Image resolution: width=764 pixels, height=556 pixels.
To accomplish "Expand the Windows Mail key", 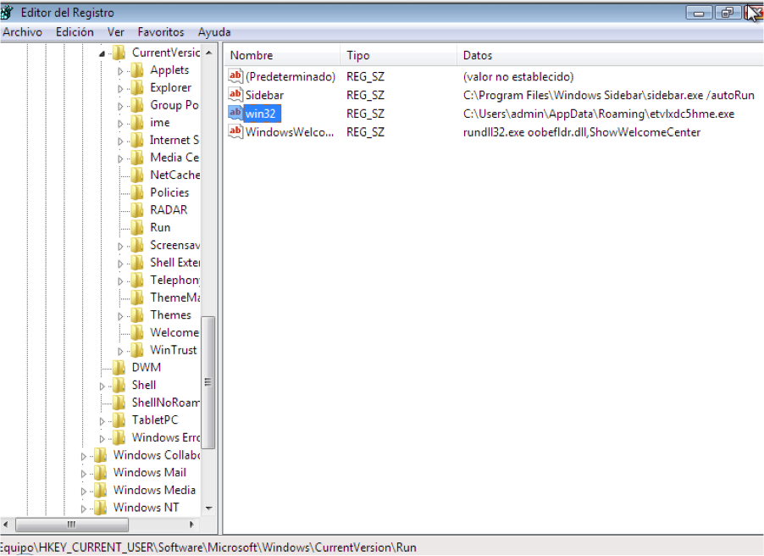I will [83, 474].
